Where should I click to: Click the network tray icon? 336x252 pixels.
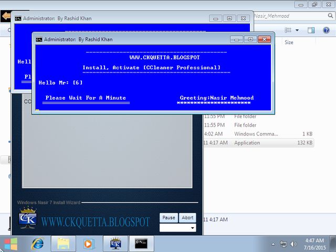(283, 244)
